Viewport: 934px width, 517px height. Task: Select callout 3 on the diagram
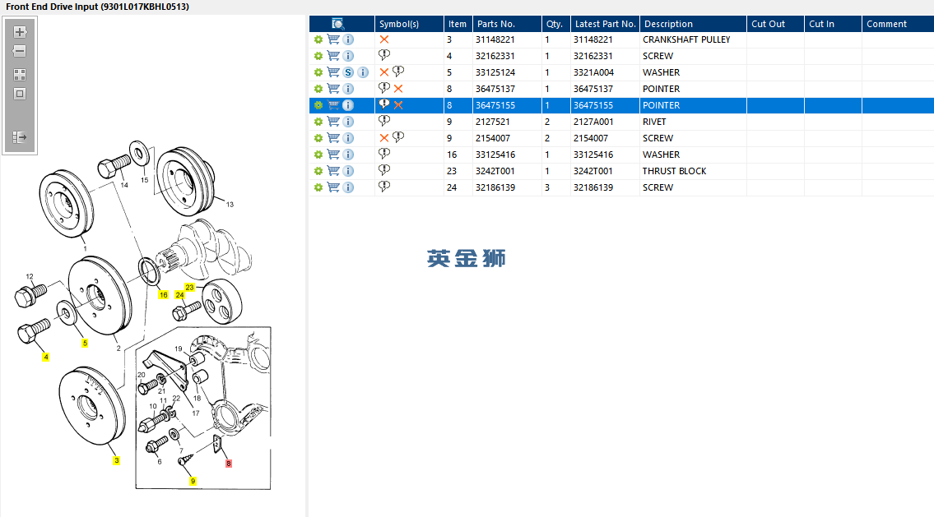click(x=117, y=460)
